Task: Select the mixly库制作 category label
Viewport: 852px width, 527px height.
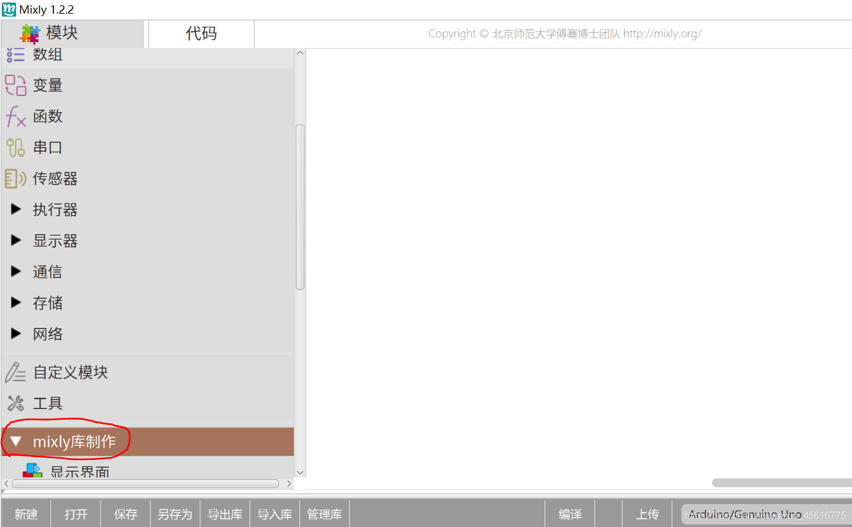Action: (x=74, y=442)
